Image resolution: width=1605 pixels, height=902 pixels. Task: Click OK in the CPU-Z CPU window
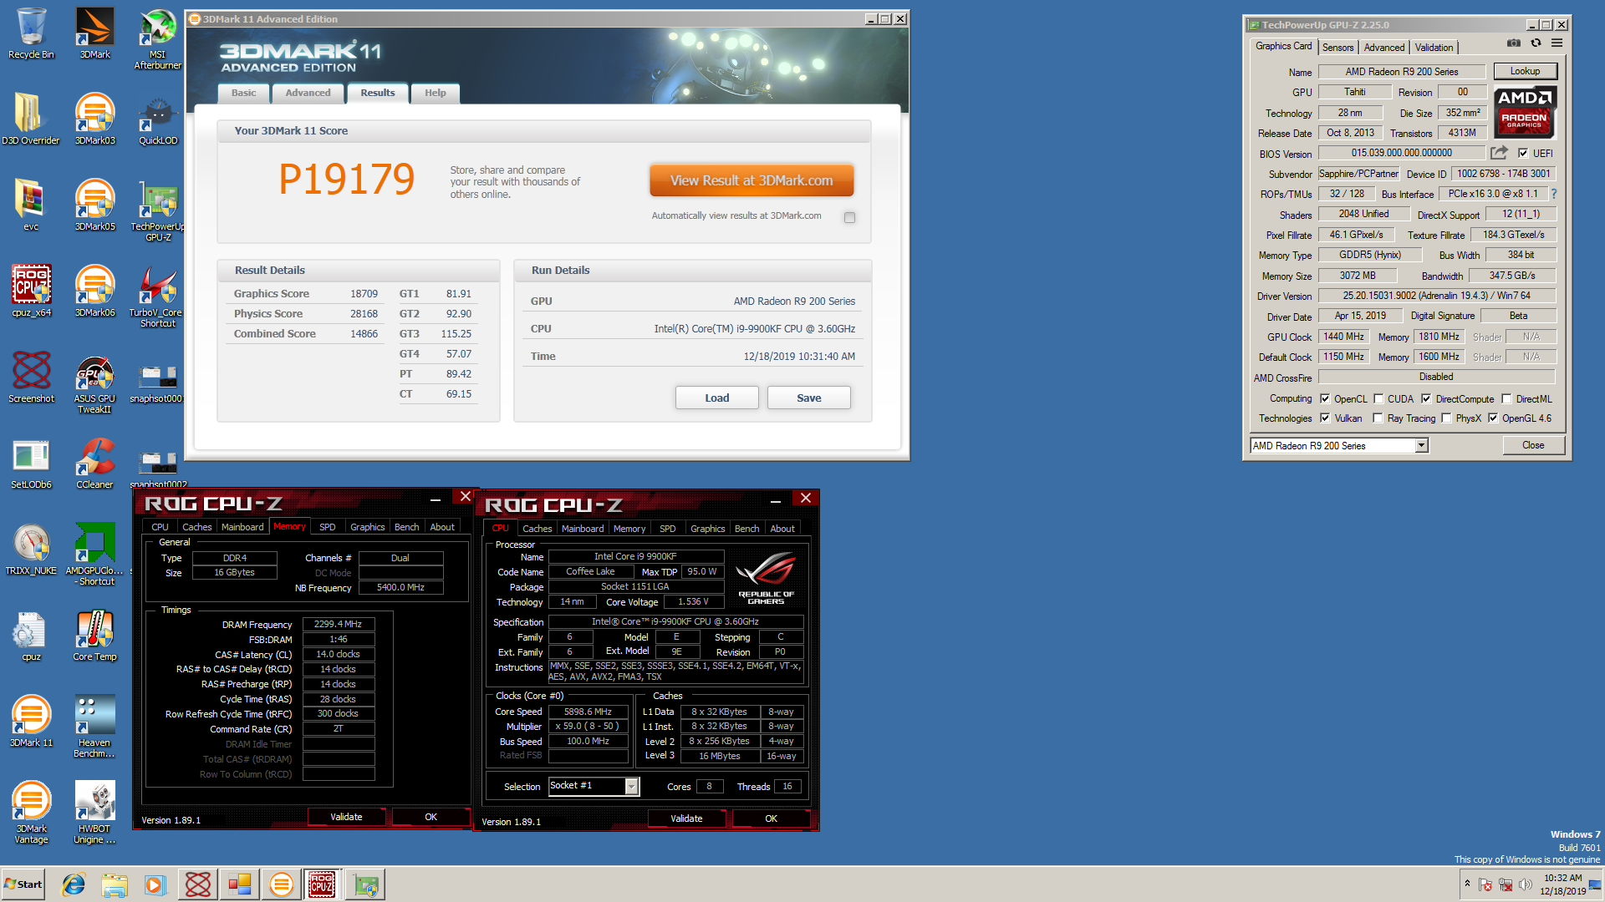click(771, 818)
